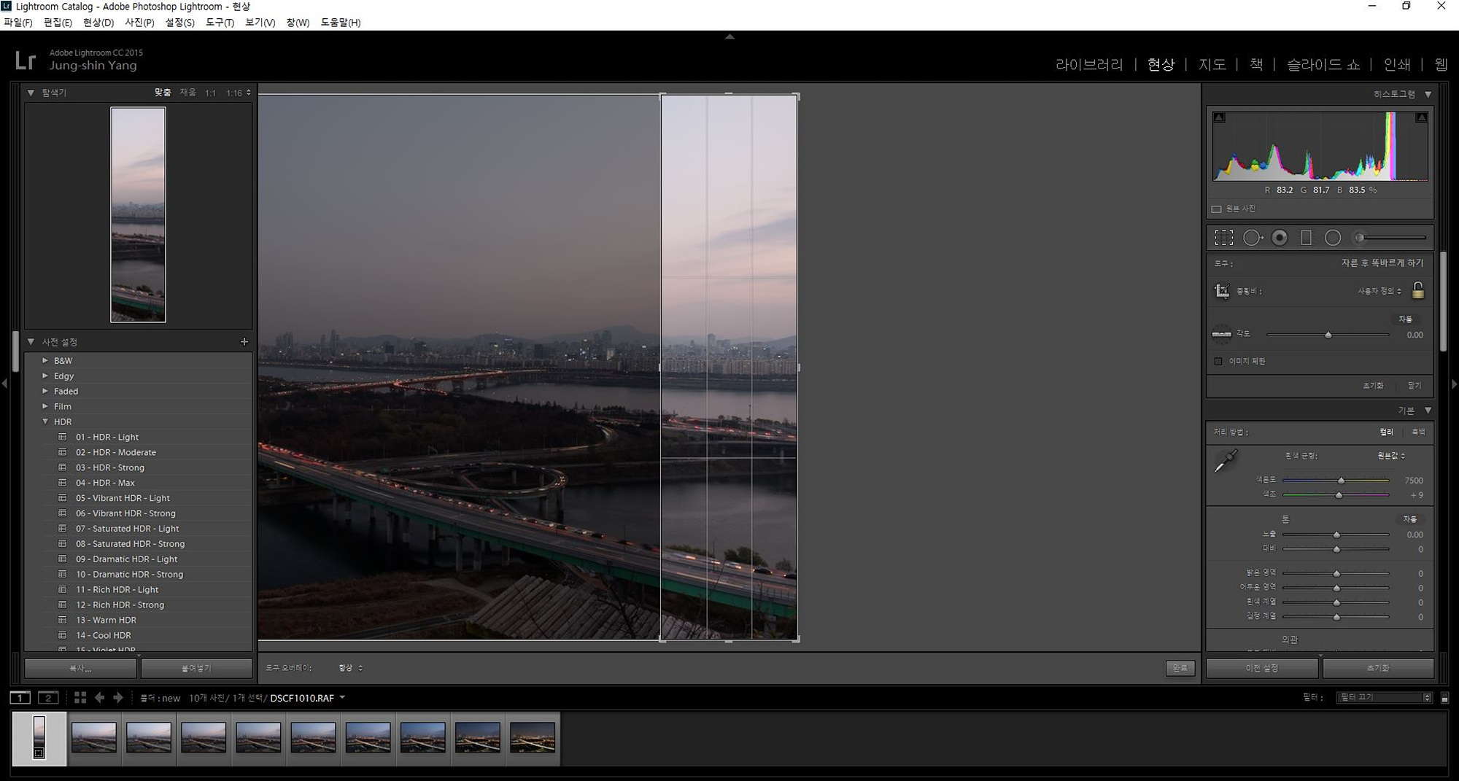Collapse the HDR preset folder

[45, 421]
